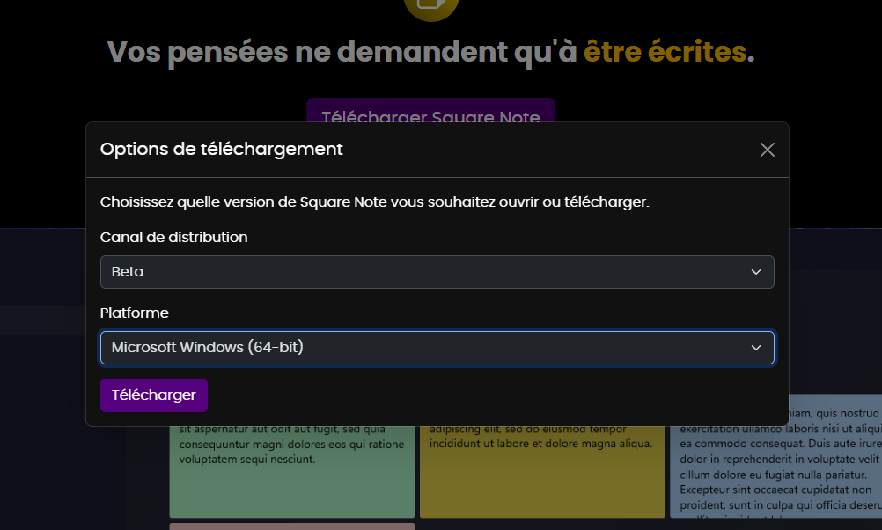Expand the Platforme selection combo box

point(437,348)
